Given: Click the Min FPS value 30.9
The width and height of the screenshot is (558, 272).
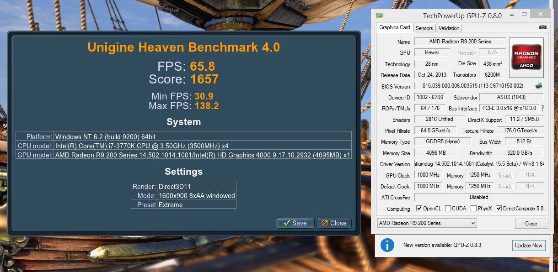Looking at the screenshot, I should [x=204, y=96].
